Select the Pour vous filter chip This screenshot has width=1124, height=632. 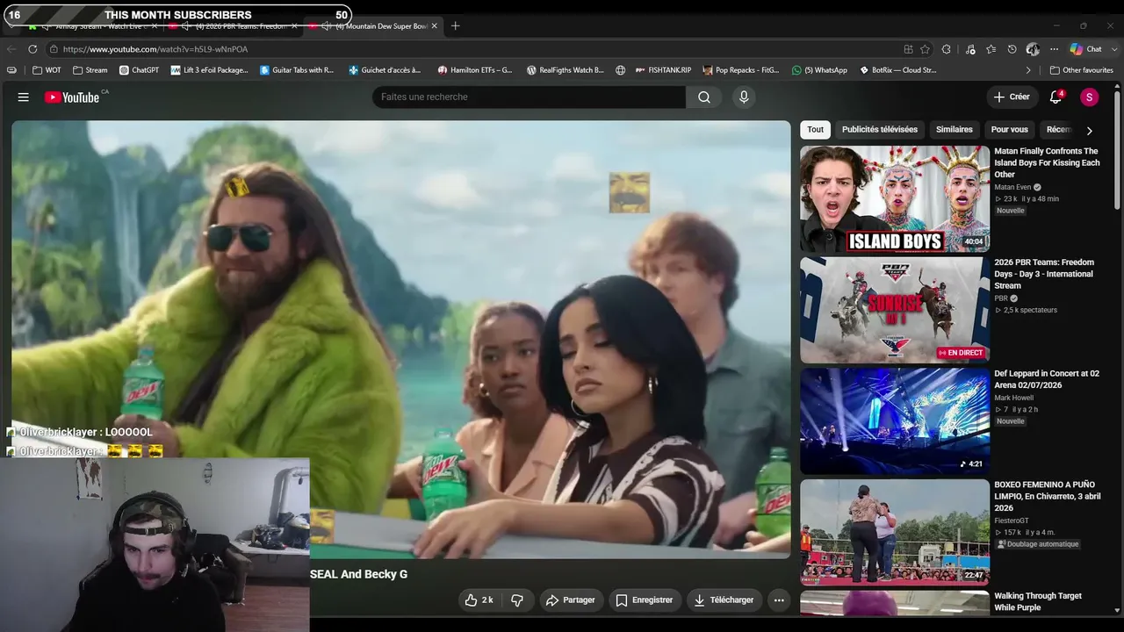(x=1010, y=130)
